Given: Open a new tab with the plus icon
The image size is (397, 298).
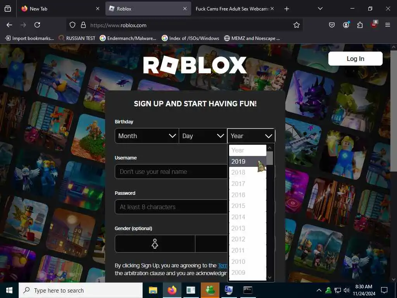Looking at the screenshot, I should pyautogui.click(x=287, y=9).
